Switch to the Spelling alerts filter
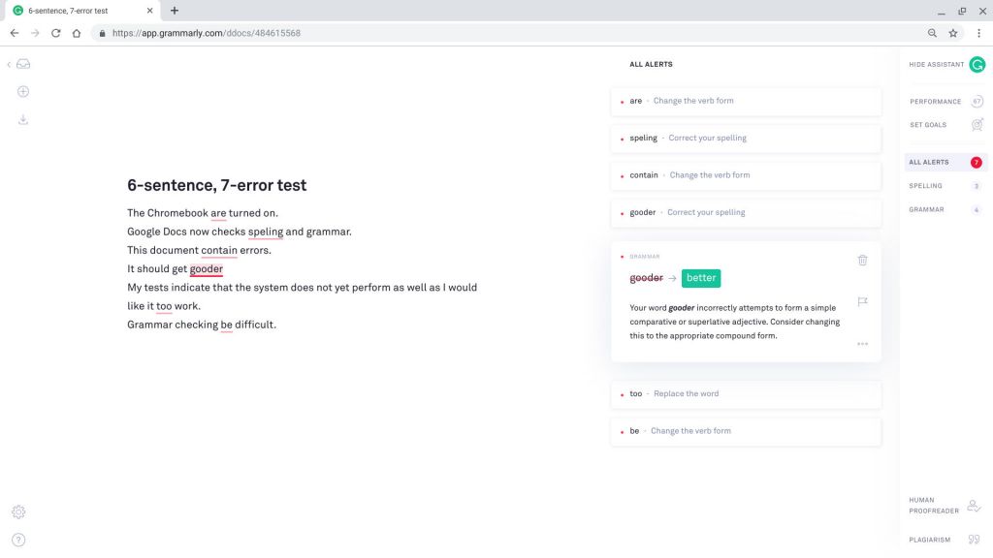The image size is (993, 558). (x=925, y=186)
